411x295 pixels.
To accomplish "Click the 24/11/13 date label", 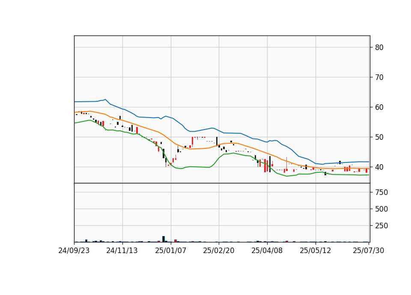I will tap(122, 251).
